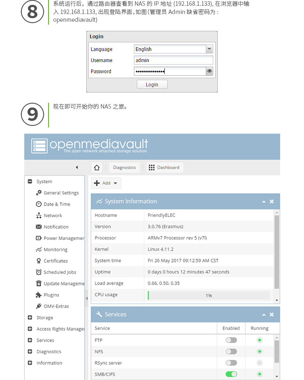Collapse the System Information widget
Image resolution: width=304 pixels, height=380 pixels.
[264, 202]
